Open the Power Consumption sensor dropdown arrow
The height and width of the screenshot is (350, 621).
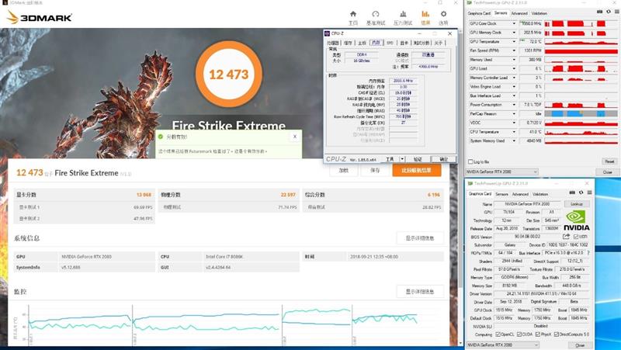click(x=514, y=105)
